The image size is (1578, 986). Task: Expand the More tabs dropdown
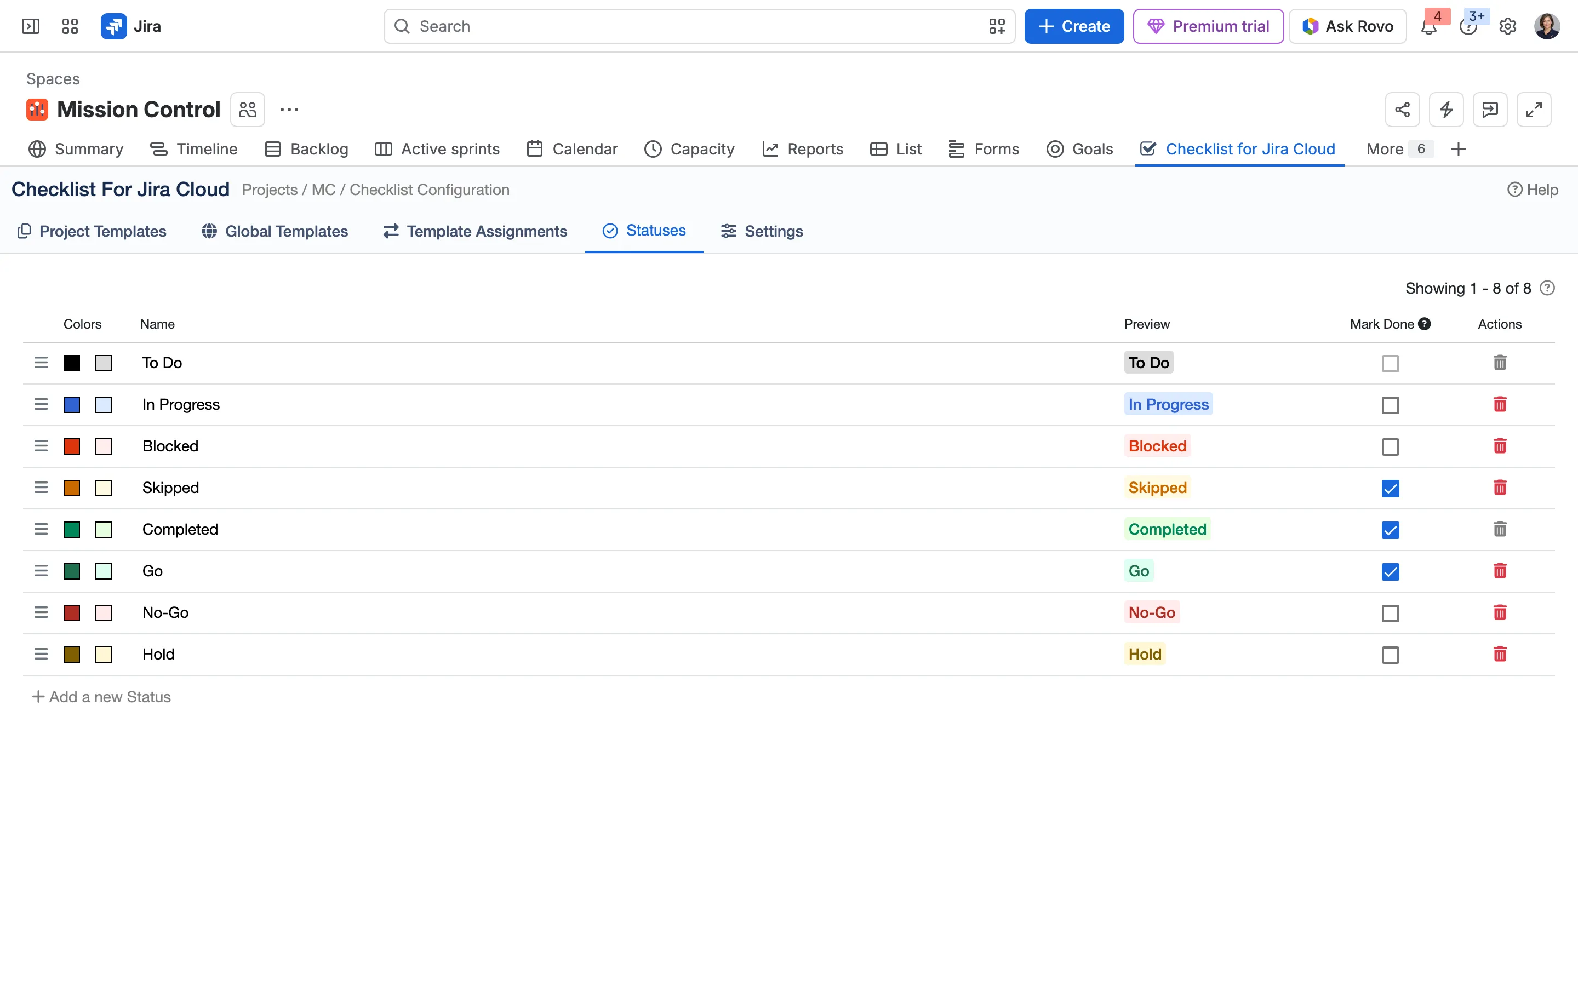pos(1399,150)
